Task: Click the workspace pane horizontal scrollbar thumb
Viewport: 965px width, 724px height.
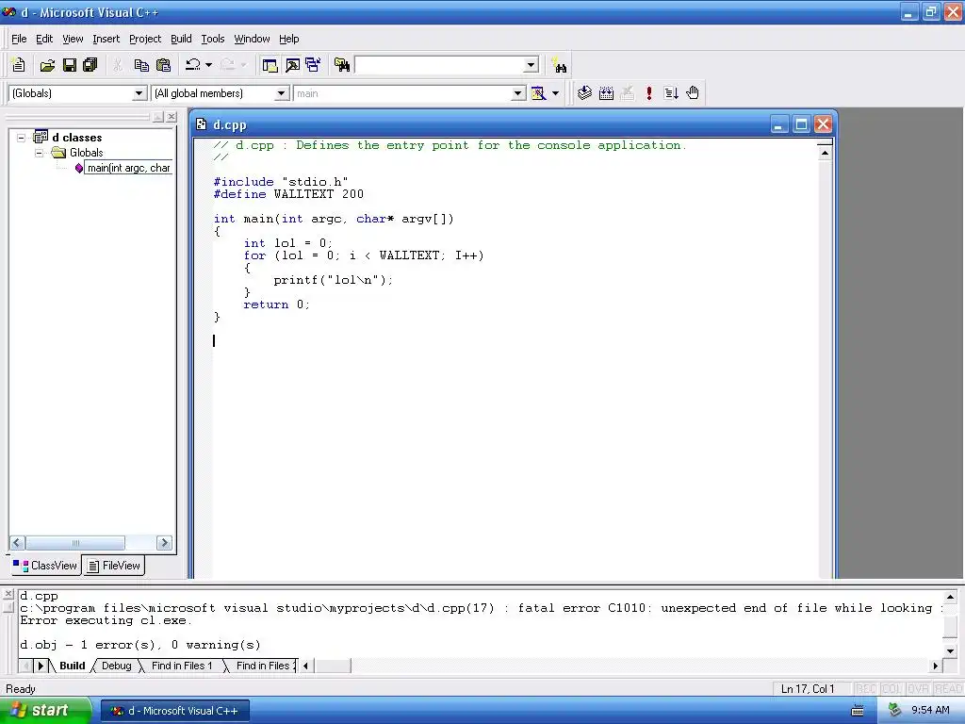Action: (x=75, y=542)
